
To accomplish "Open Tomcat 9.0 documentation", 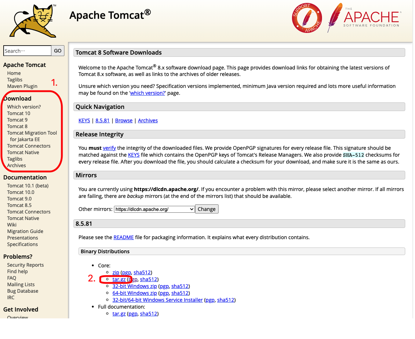I will click(19, 199).
